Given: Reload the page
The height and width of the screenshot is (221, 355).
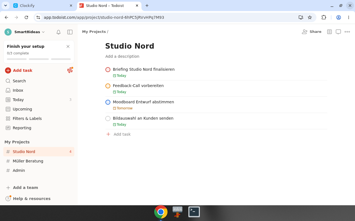Looking at the screenshot, I should click(x=26, y=17).
